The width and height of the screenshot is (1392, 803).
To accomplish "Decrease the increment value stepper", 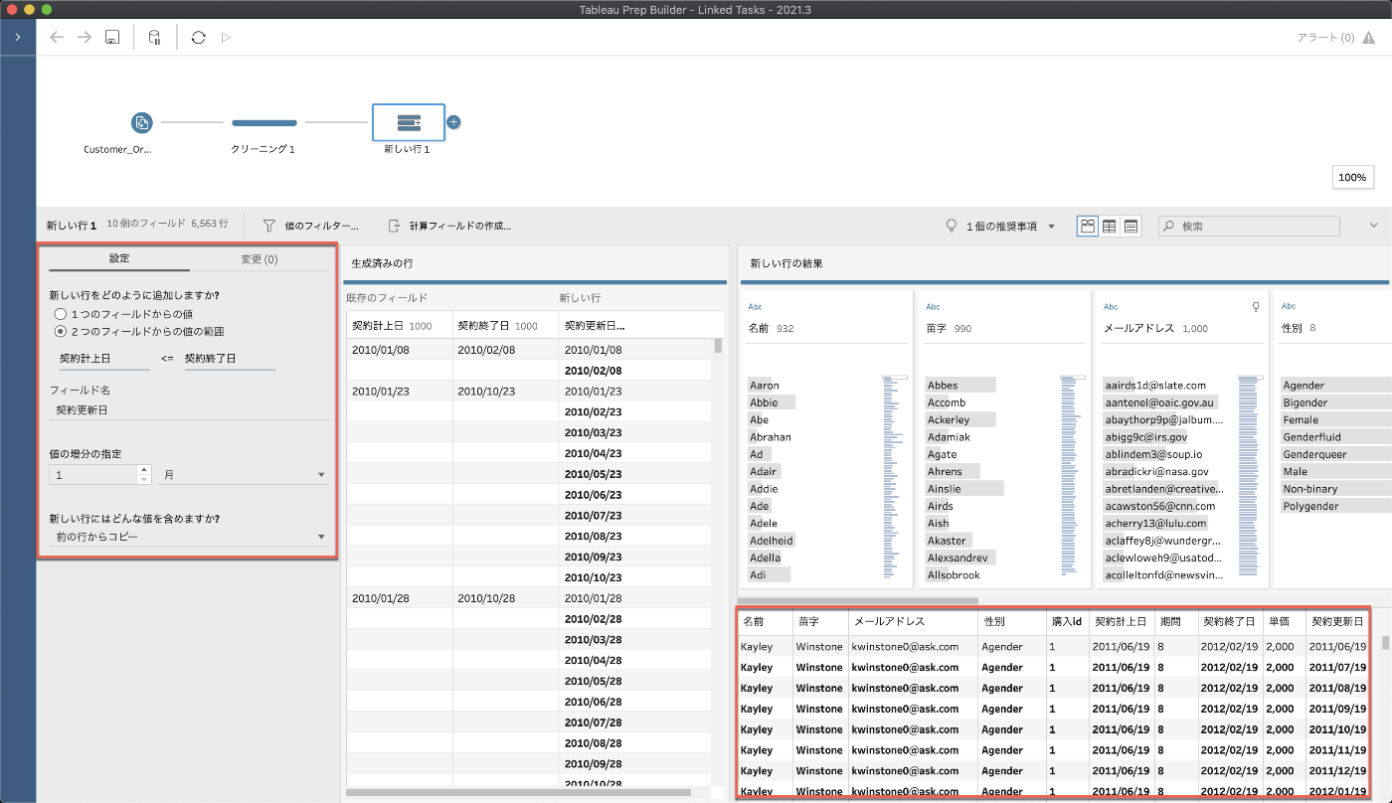I will point(144,480).
